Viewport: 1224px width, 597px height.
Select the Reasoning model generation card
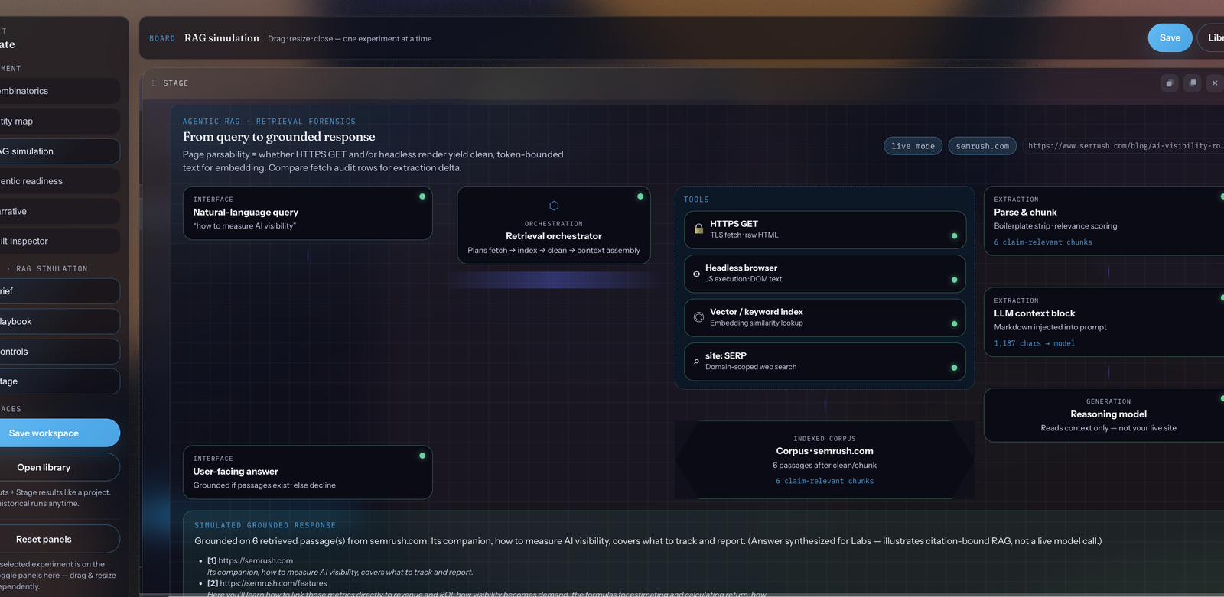(x=1104, y=415)
